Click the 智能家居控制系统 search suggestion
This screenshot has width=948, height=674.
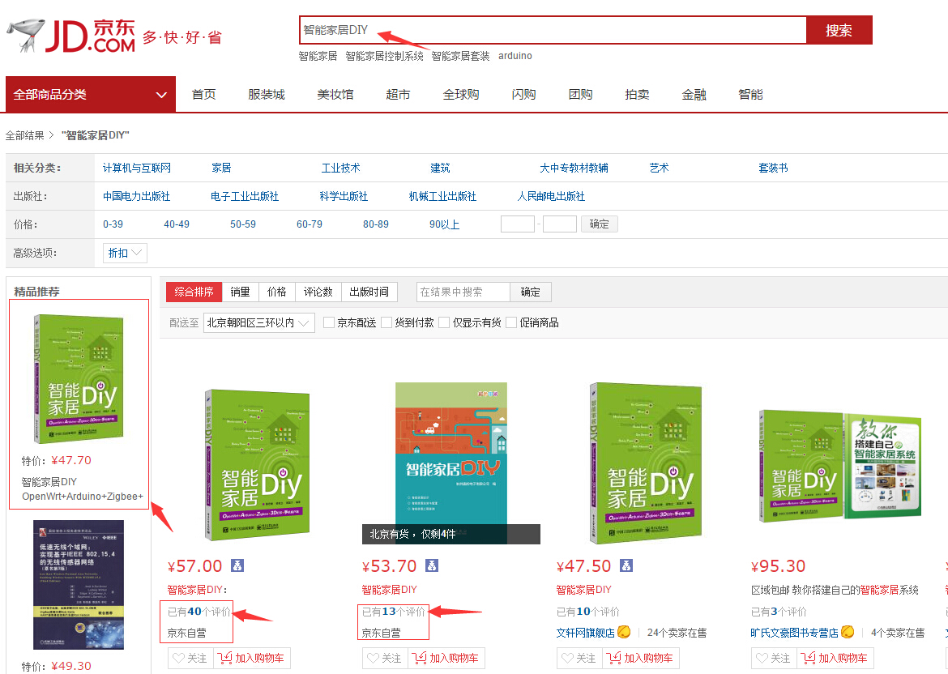(x=385, y=56)
